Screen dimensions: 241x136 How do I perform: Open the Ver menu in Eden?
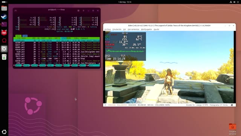click(125, 29)
